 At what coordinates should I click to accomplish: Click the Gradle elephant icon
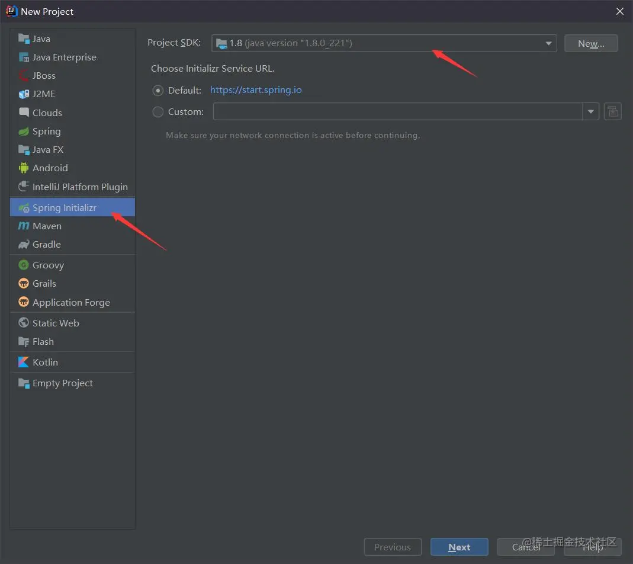(24, 245)
